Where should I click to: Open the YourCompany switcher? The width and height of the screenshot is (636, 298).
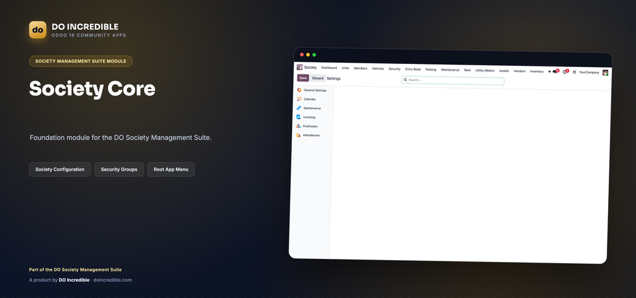(x=589, y=72)
